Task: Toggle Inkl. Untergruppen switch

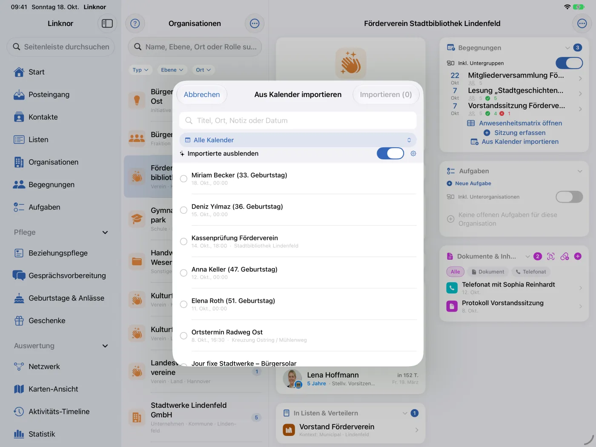Action: [569, 63]
